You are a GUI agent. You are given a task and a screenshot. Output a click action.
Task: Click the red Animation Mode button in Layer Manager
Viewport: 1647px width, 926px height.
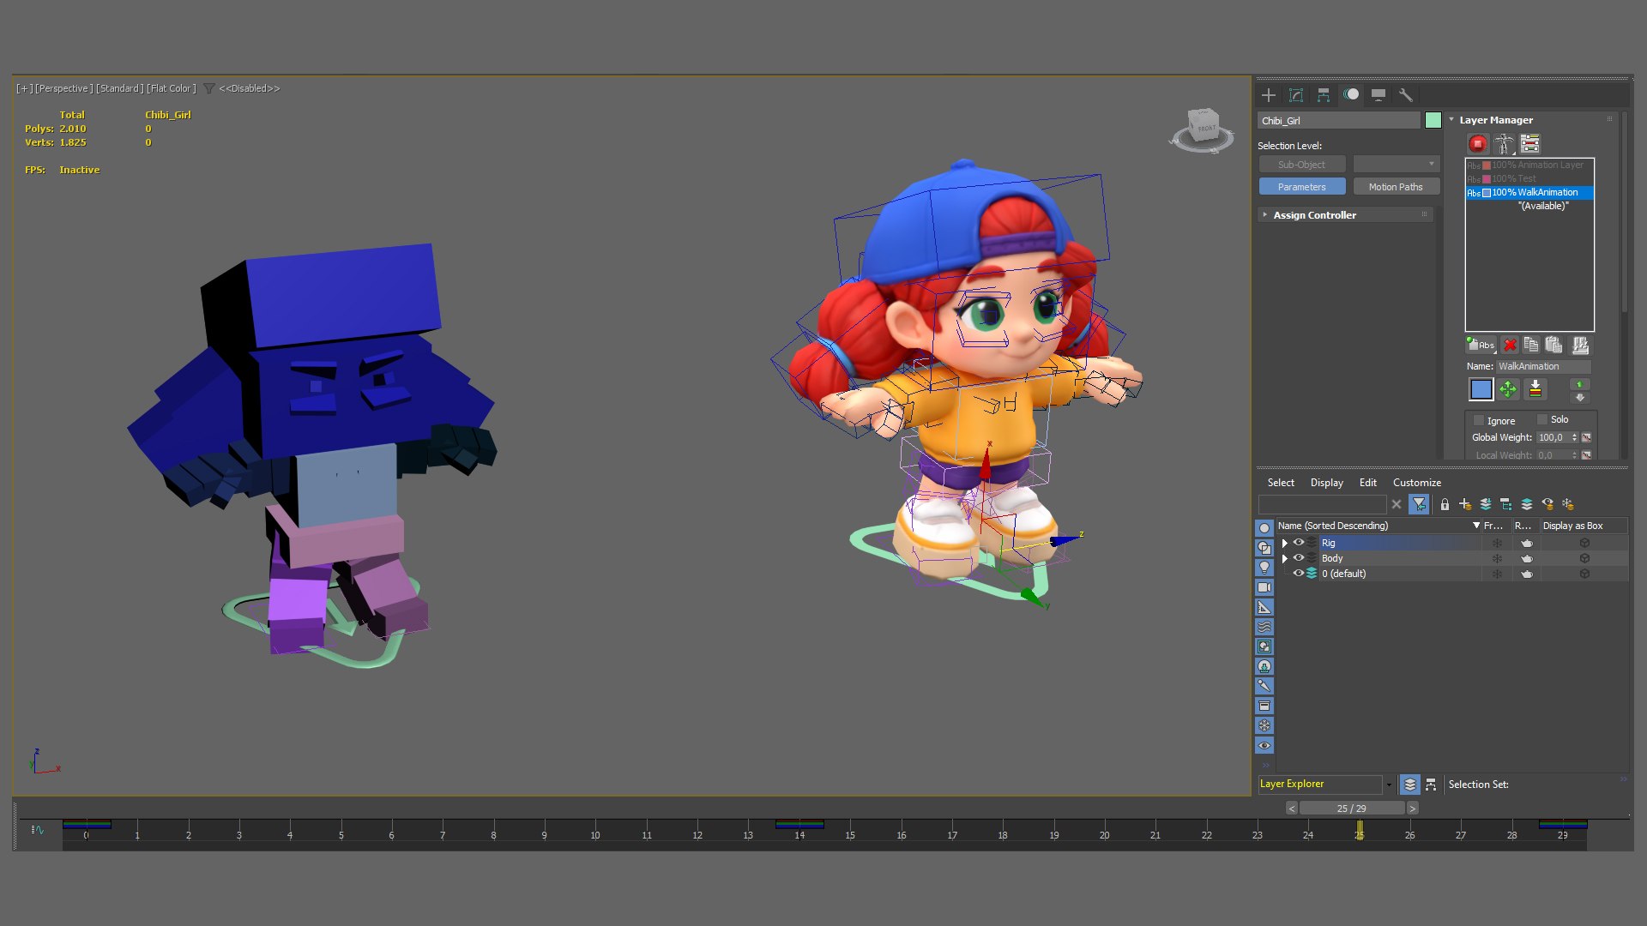click(1477, 144)
